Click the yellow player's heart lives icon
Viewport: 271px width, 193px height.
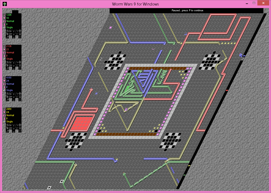click(4, 112)
